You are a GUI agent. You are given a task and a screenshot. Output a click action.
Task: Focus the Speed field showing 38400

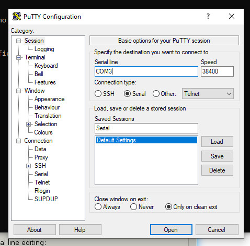[x=217, y=71]
